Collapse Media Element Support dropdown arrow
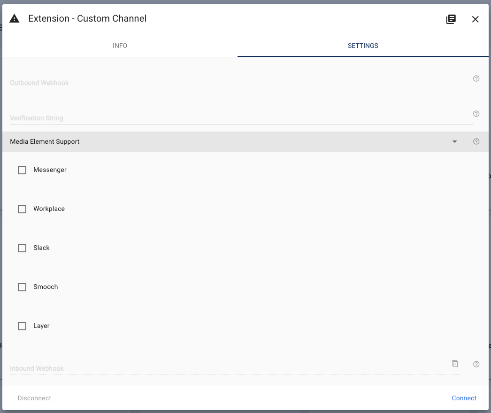The height and width of the screenshot is (413, 491). [x=454, y=141]
